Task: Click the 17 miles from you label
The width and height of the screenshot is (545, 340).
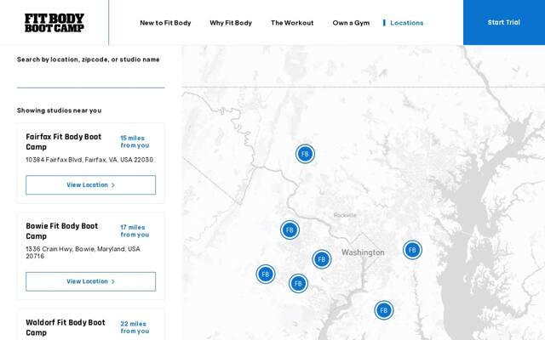Action: (x=135, y=231)
